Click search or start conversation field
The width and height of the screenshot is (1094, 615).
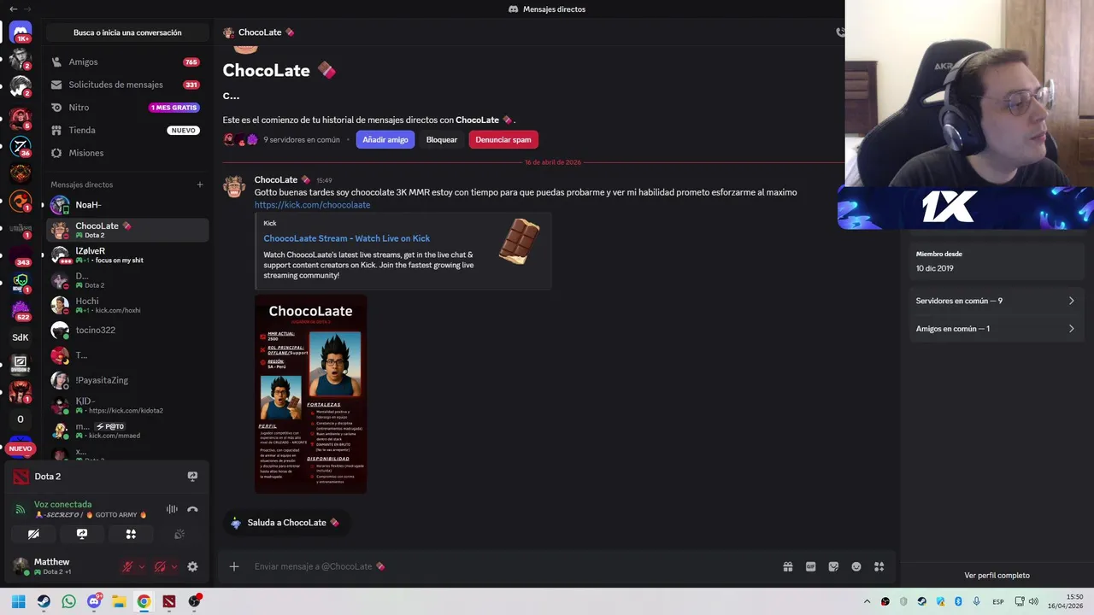pos(127,32)
